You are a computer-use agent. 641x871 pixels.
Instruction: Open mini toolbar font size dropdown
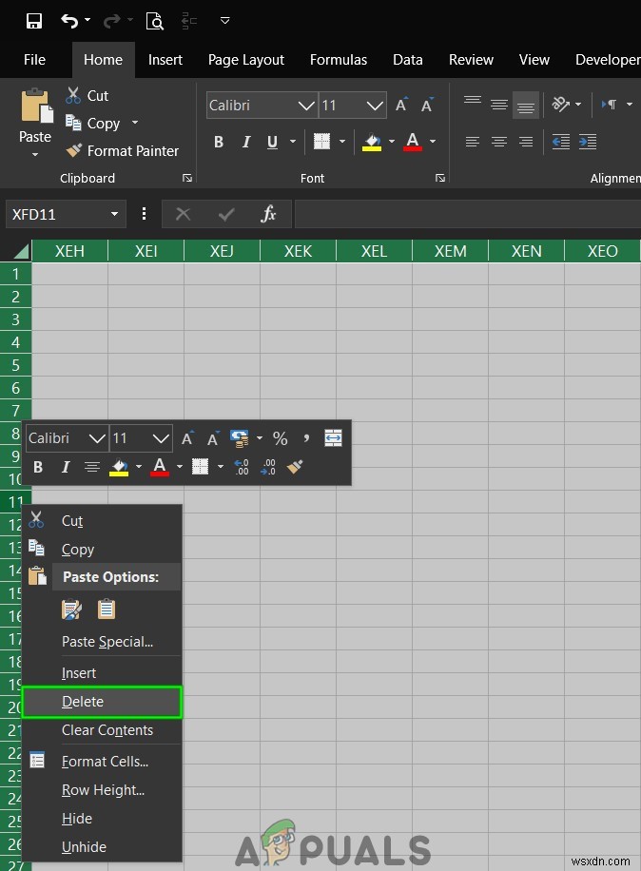pyautogui.click(x=161, y=438)
